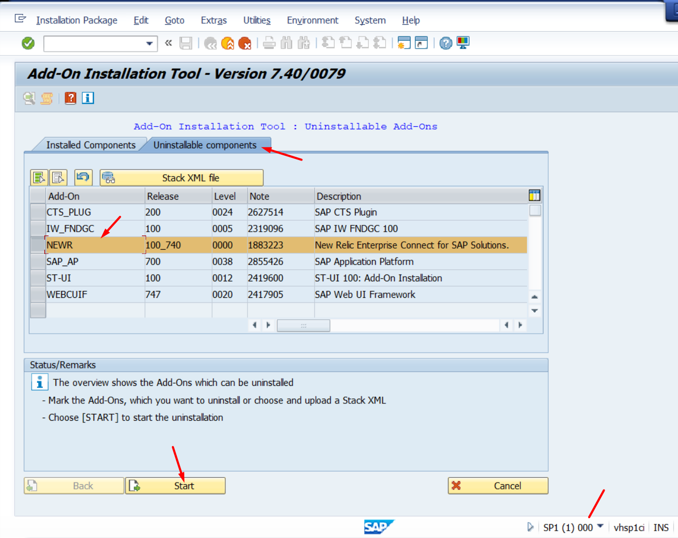Click the Select All rows icon
Image resolution: width=678 pixels, height=538 pixels.
click(39, 177)
